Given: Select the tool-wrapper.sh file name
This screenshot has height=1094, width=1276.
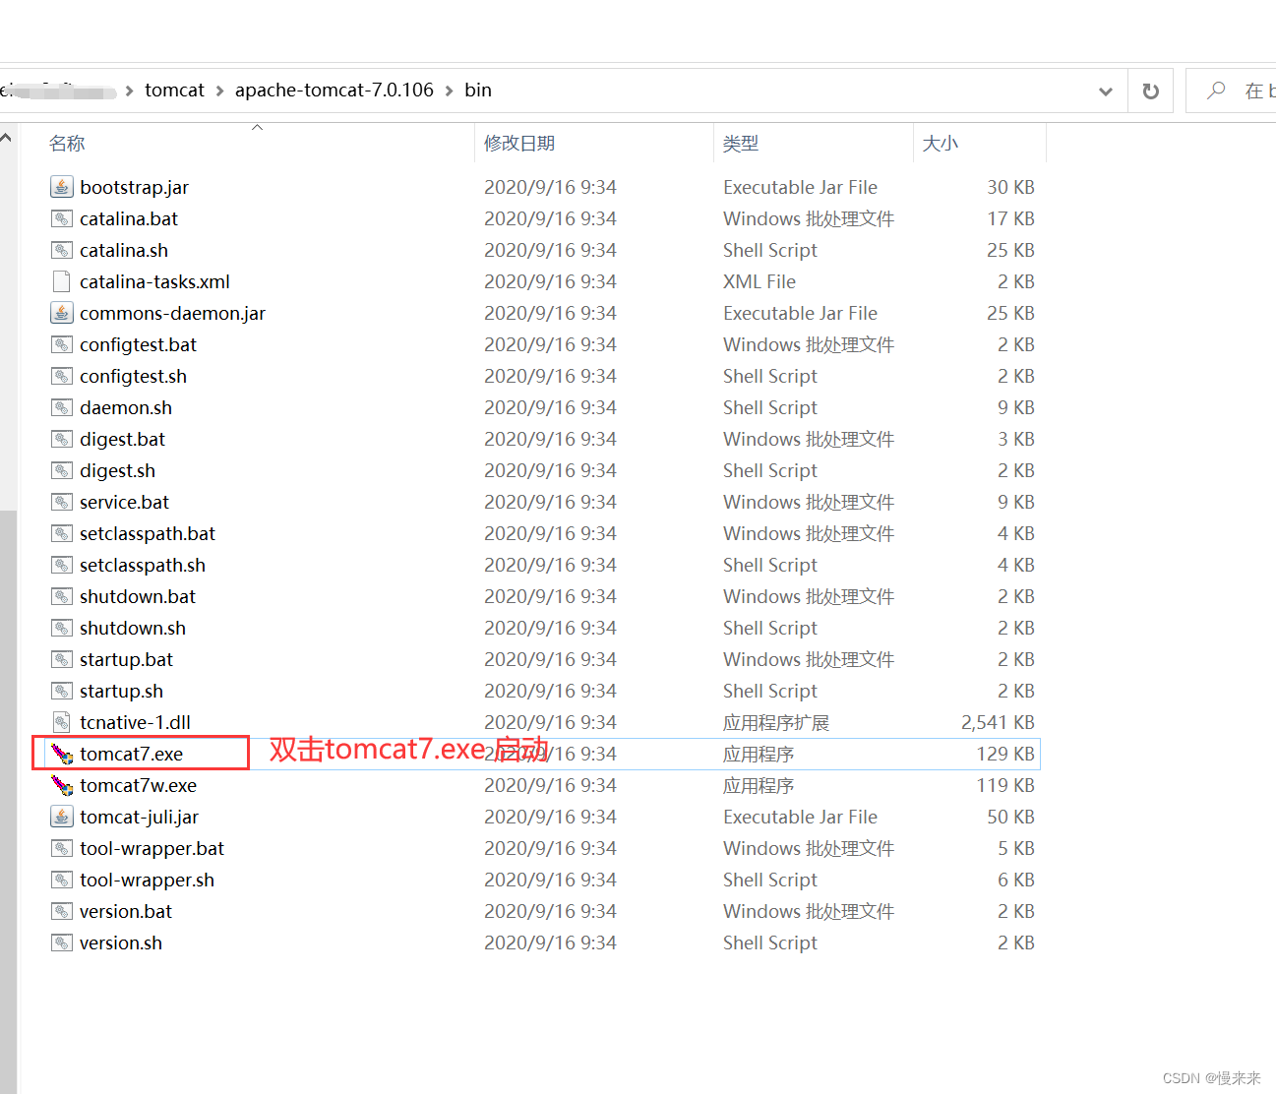Looking at the screenshot, I should click(147, 880).
